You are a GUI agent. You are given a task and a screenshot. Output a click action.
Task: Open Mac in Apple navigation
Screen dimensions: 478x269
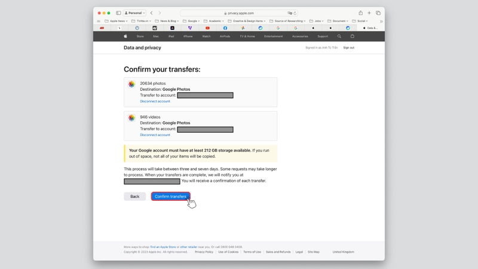pos(156,36)
